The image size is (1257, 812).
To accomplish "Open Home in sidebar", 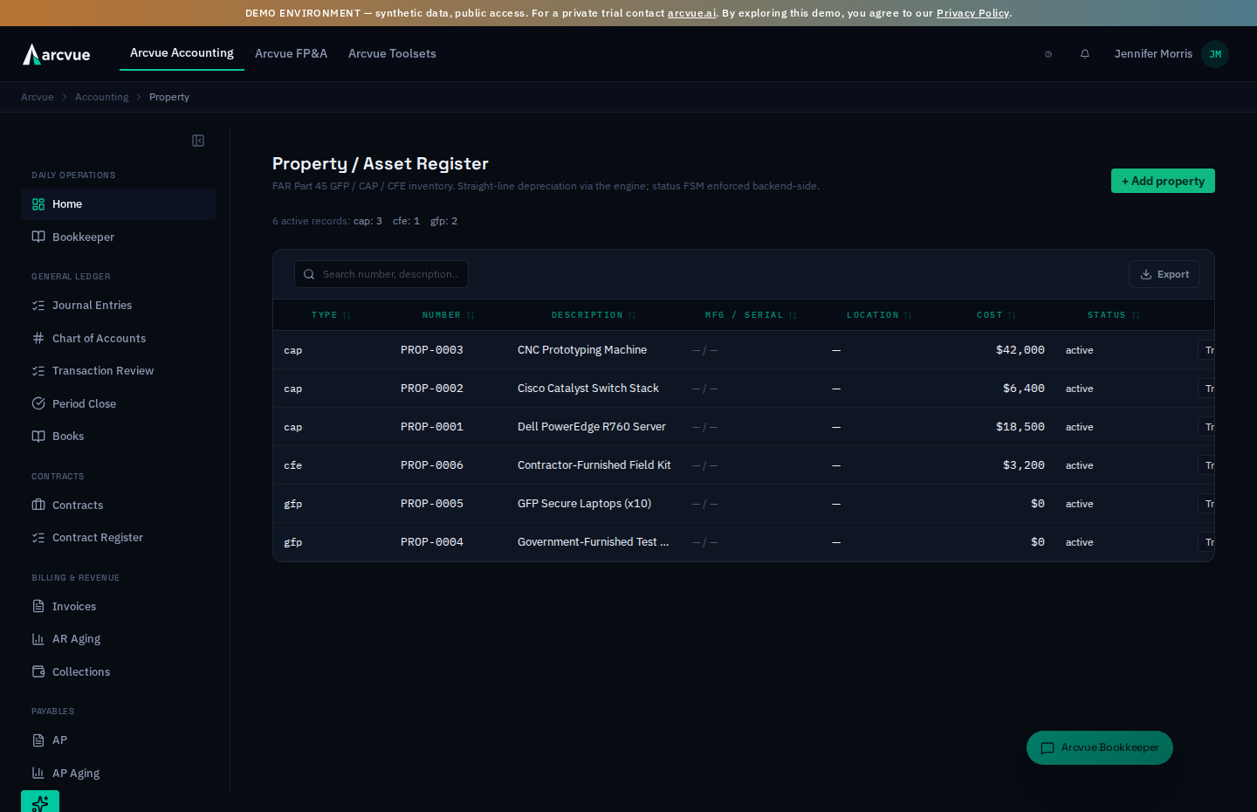I will 118,204.
